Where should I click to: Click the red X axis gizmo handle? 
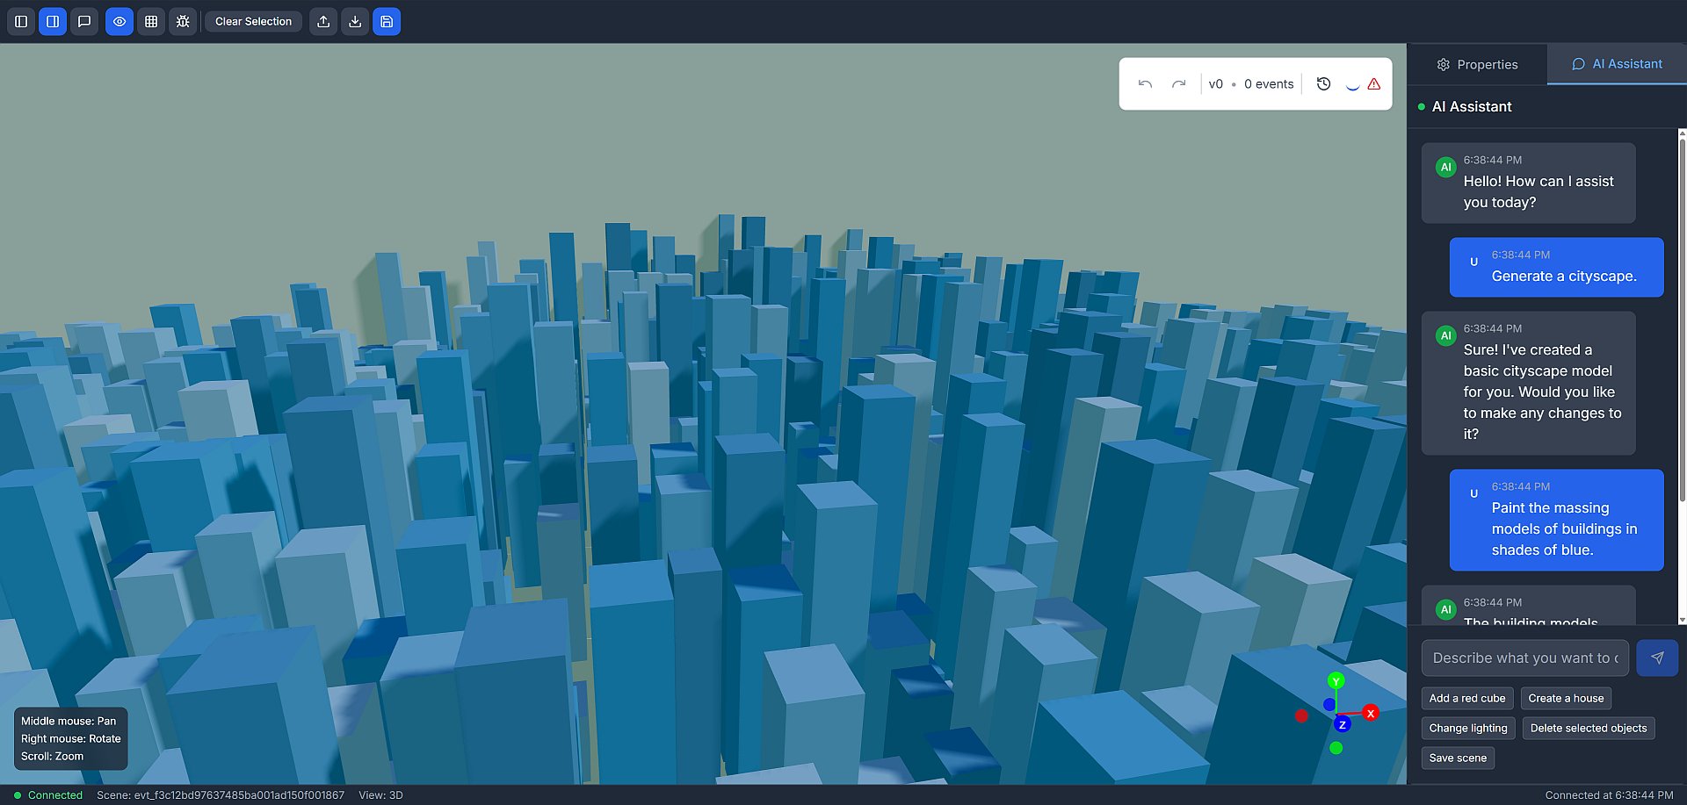[x=1371, y=713]
